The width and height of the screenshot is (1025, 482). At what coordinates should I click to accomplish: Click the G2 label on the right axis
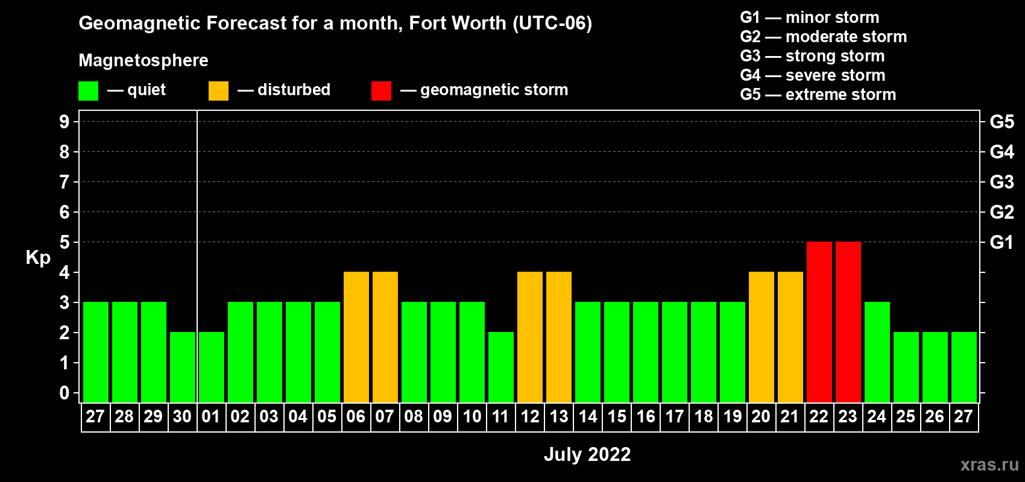click(x=1002, y=212)
